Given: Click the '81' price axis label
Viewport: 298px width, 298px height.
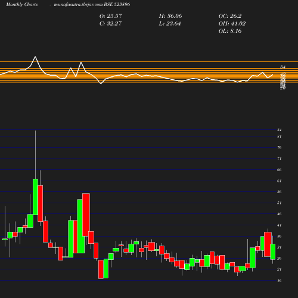Looking at the screenshot, I should click(280, 136).
